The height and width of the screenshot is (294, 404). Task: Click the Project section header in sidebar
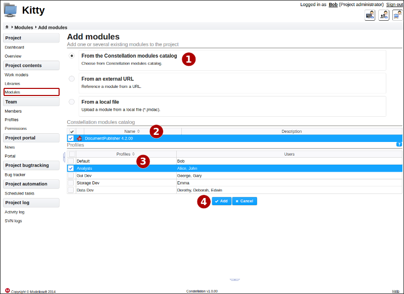point(31,38)
